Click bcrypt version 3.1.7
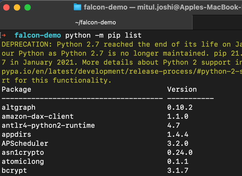The image size is (242, 176). [178, 171]
